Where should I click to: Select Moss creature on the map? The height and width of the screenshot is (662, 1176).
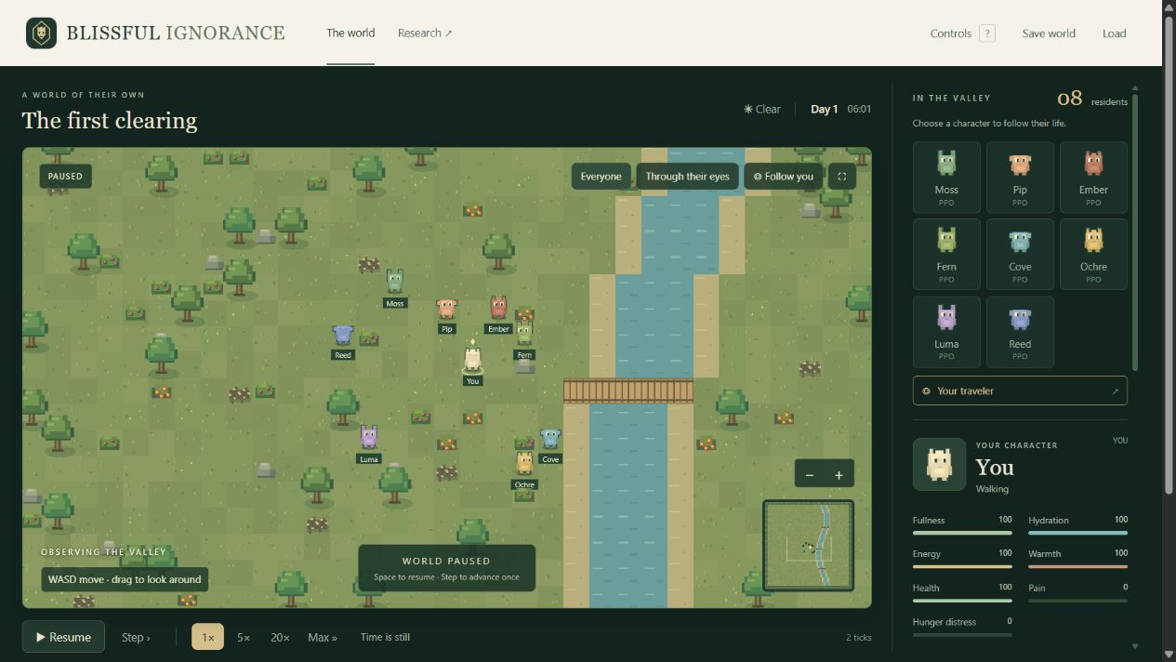pos(395,282)
